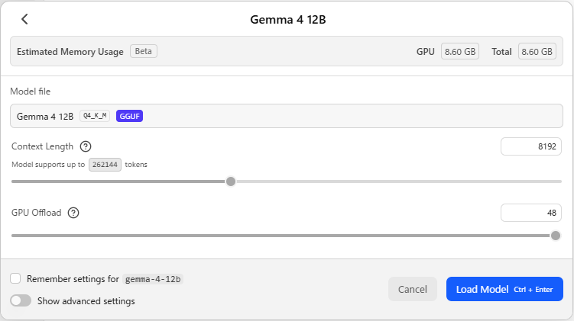Open the Context Length help icon
574x321 pixels.
coord(86,146)
